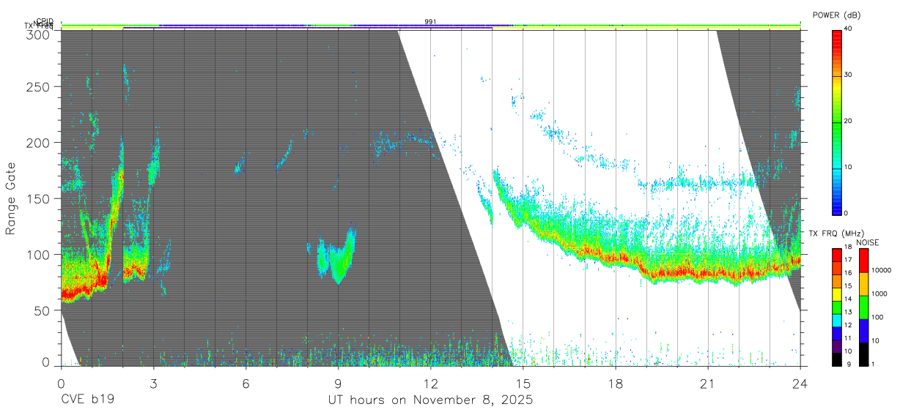
Task: Pick the yellow 14-15 MHz TX FRQ swatch
Action: click(x=837, y=293)
